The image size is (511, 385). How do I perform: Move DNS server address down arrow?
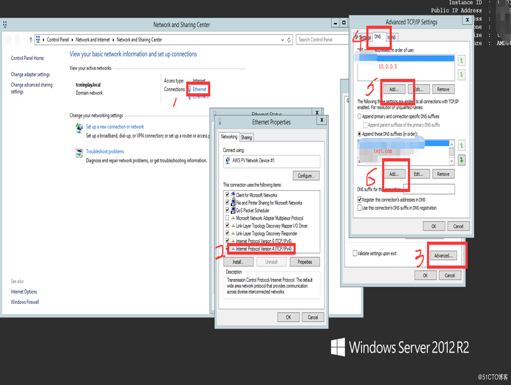pyautogui.click(x=462, y=75)
